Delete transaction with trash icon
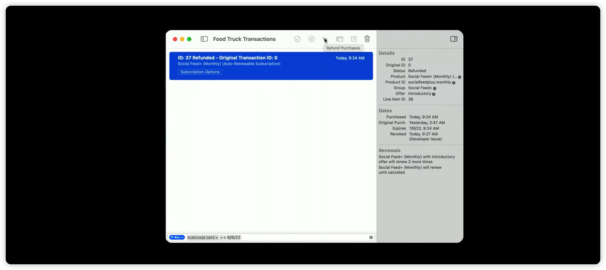 click(367, 39)
